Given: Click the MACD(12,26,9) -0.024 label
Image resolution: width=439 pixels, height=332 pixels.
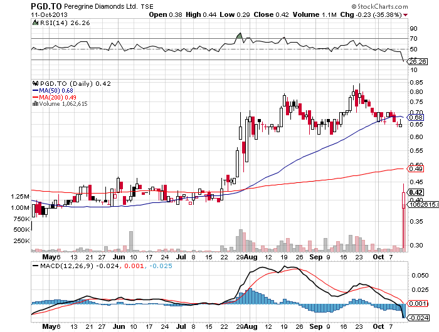Looking at the screenshot, I should [x=80, y=266].
